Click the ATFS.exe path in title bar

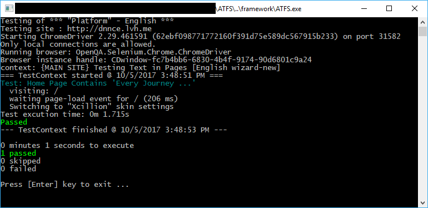tap(258, 9)
